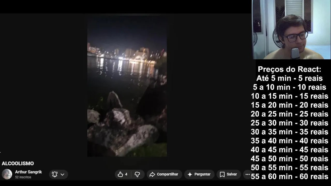The image size is (331, 186).
Task: Click the ALCOOLISMO video title
Action: (18, 164)
